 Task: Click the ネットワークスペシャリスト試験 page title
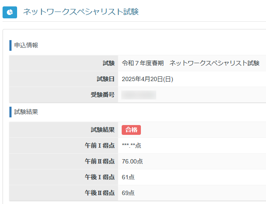(81, 12)
